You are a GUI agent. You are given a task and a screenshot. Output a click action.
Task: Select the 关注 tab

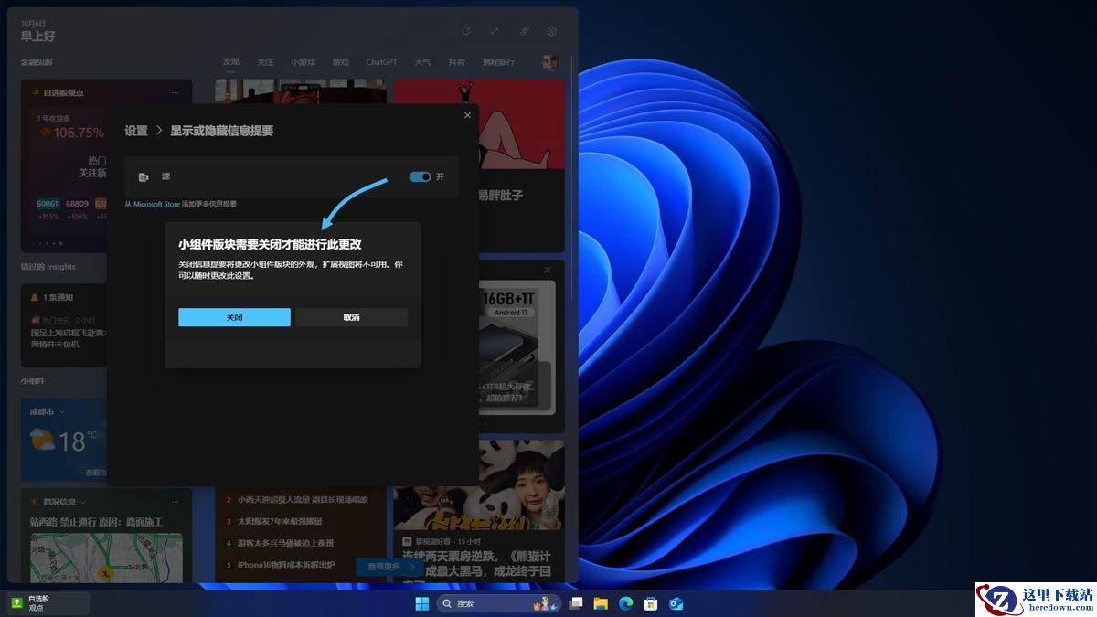(265, 62)
